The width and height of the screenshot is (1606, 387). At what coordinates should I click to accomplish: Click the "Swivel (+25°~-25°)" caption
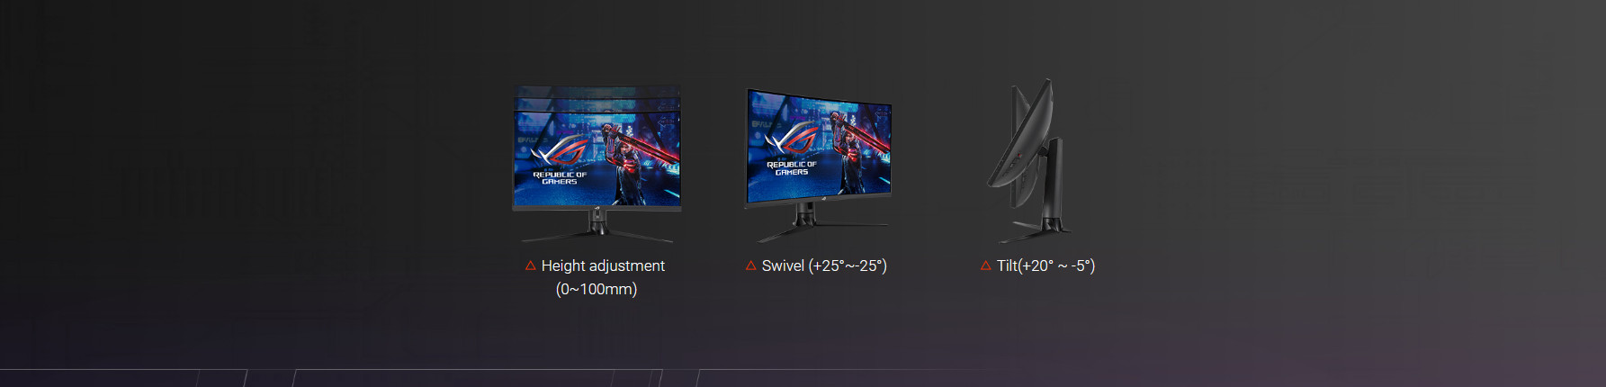[x=824, y=265]
